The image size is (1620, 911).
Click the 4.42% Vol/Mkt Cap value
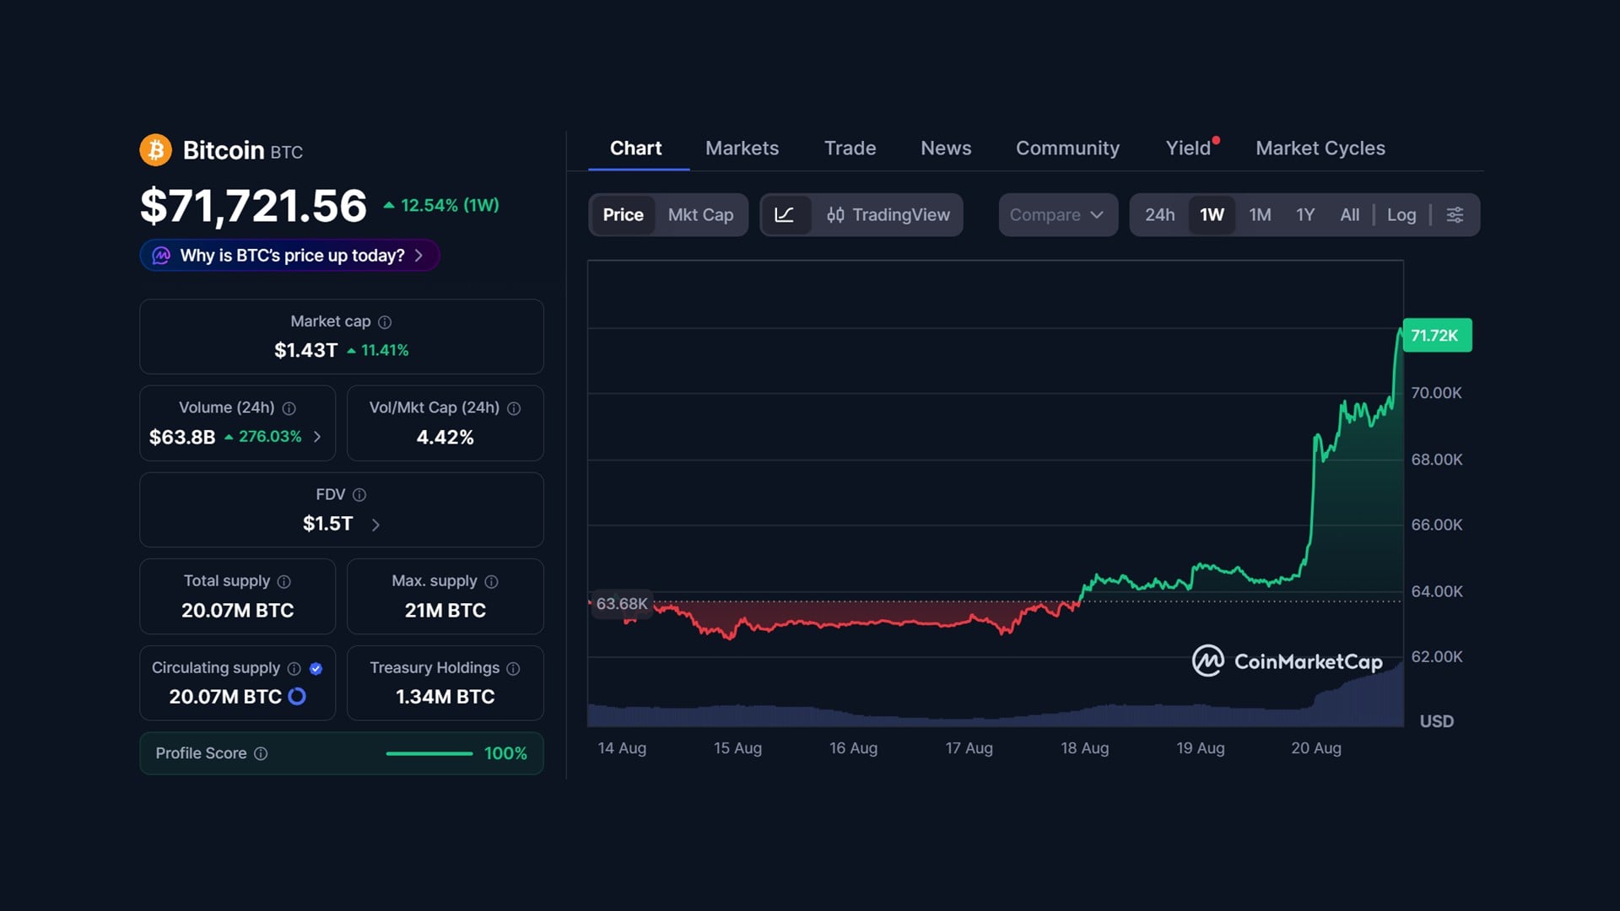(x=445, y=437)
